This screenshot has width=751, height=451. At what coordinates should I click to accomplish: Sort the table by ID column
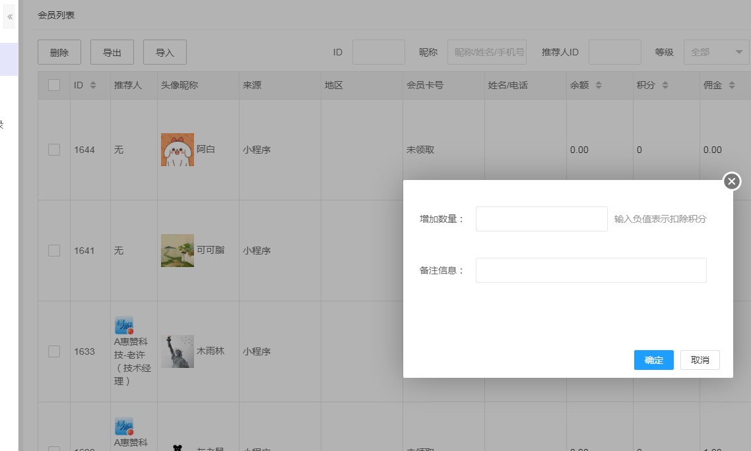(93, 85)
